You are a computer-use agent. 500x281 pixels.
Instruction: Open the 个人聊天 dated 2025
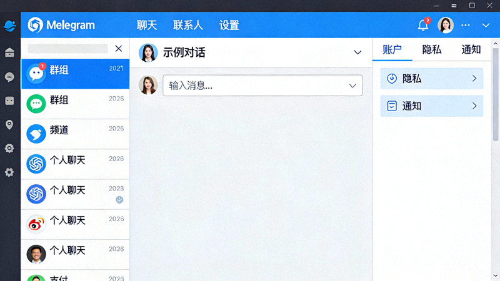75,224
